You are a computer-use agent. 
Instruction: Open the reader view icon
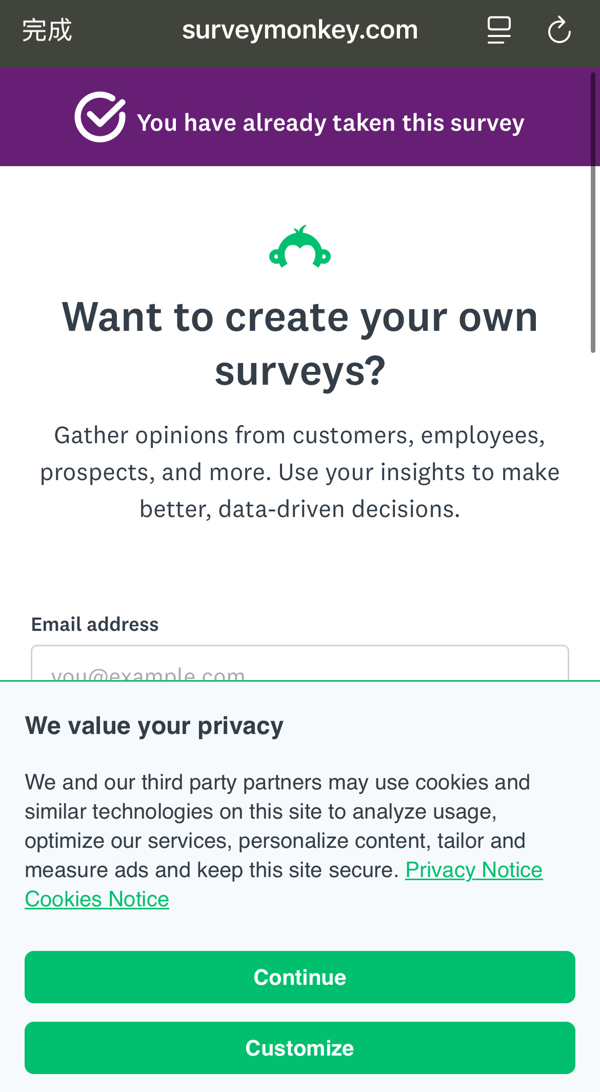(499, 30)
